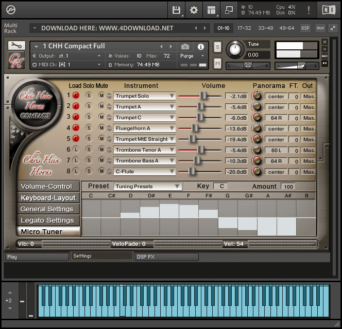The width and height of the screenshot is (342, 329).
Task: Adjust the Trumpet MtE Straight volume slider
Action: click(193, 139)
